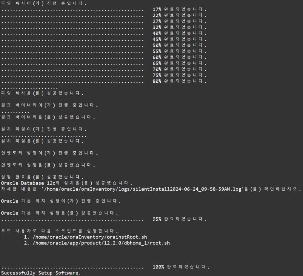The width and height of the screenshot is (303, 276).
Task: Click the '32% 완료되었습니다' progress line
Action: point(104,27)
